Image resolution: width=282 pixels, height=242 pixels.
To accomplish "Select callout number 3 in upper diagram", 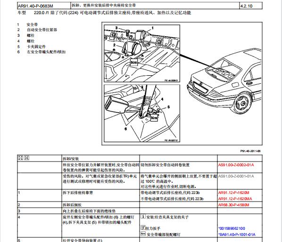I will (x=116, y=28).
